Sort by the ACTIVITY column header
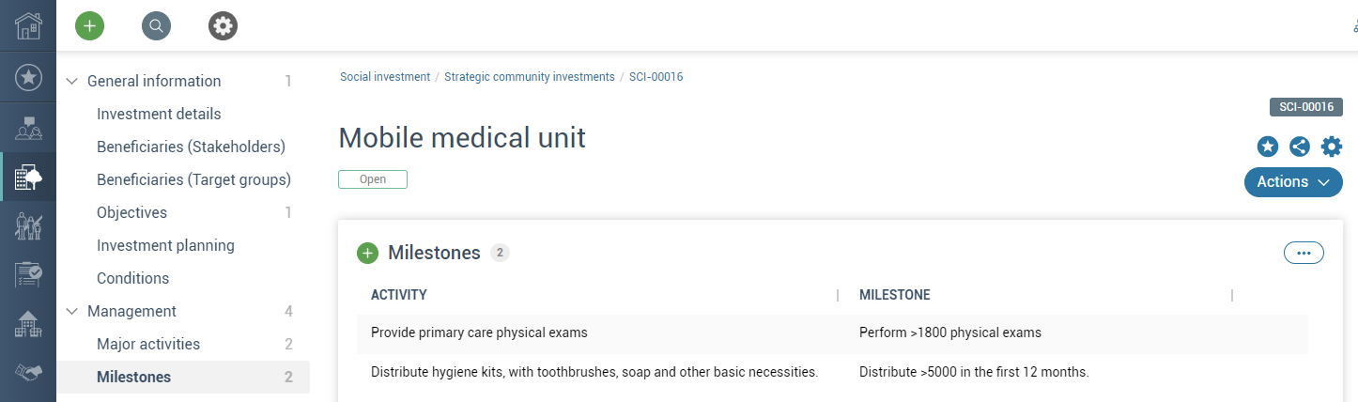Image resolution: width=1358 pixels, height=402 pixels. click(x=399, y=295)
